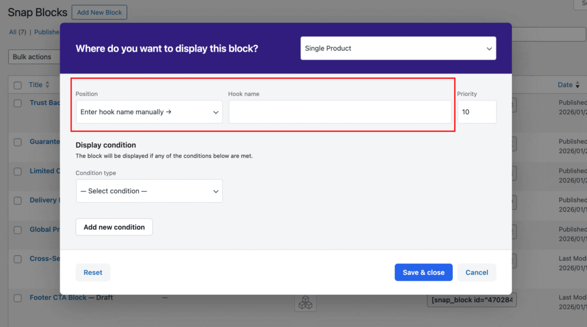Open the Condition type select menu
The image size is (587, 327).
tap(149, 191)
